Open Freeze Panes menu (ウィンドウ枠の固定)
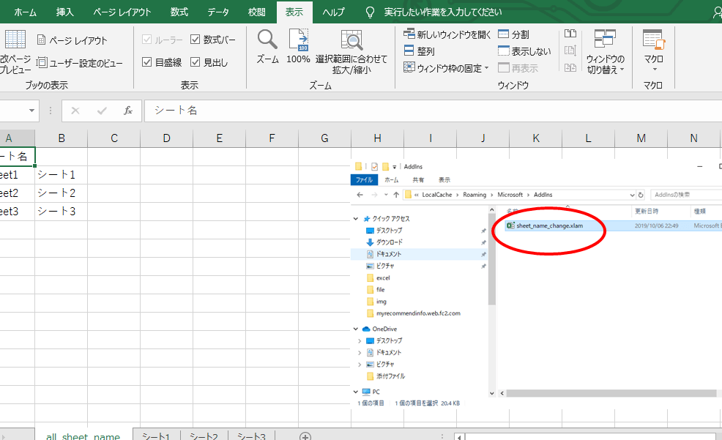This screenshot has width=722, height=440. (446, 68)
